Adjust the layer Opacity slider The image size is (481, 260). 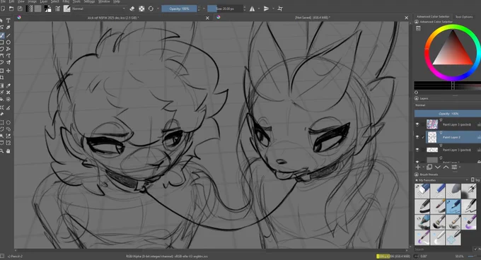[x=448, y=114]
